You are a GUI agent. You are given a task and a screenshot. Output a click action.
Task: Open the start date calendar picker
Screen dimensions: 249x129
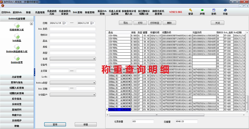[x=65, y=23]
